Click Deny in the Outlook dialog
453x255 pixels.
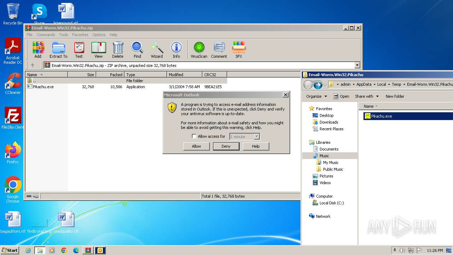226,146
